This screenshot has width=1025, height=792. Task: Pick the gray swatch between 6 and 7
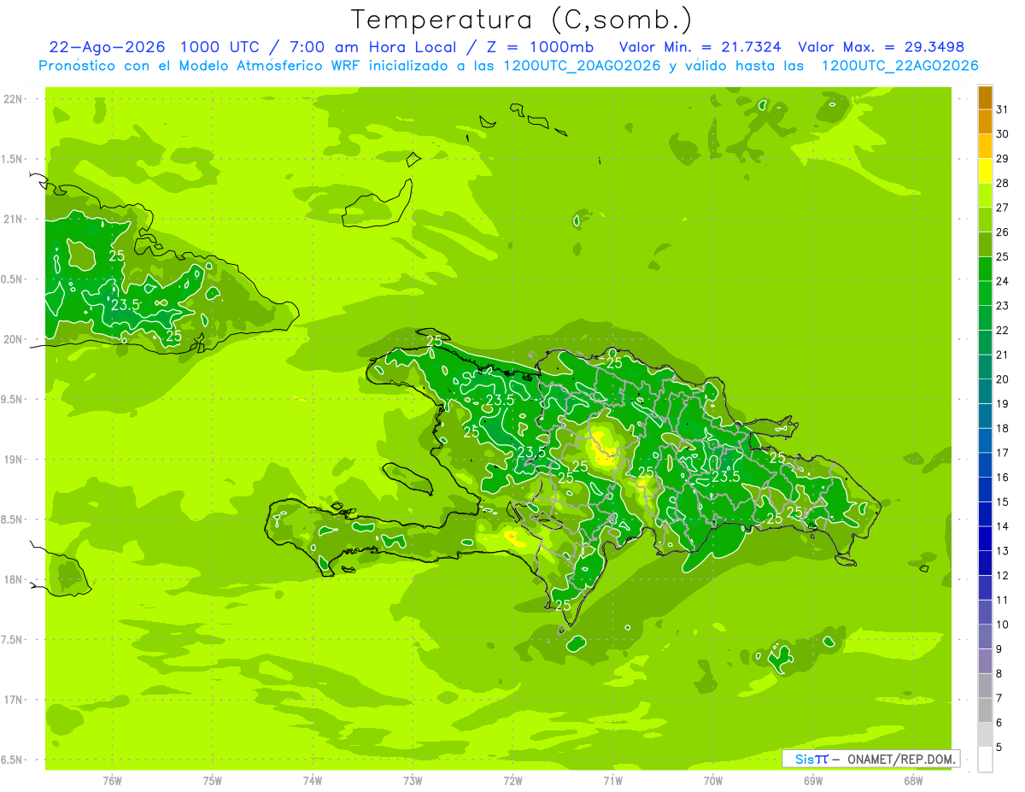[x=985, y=710]
